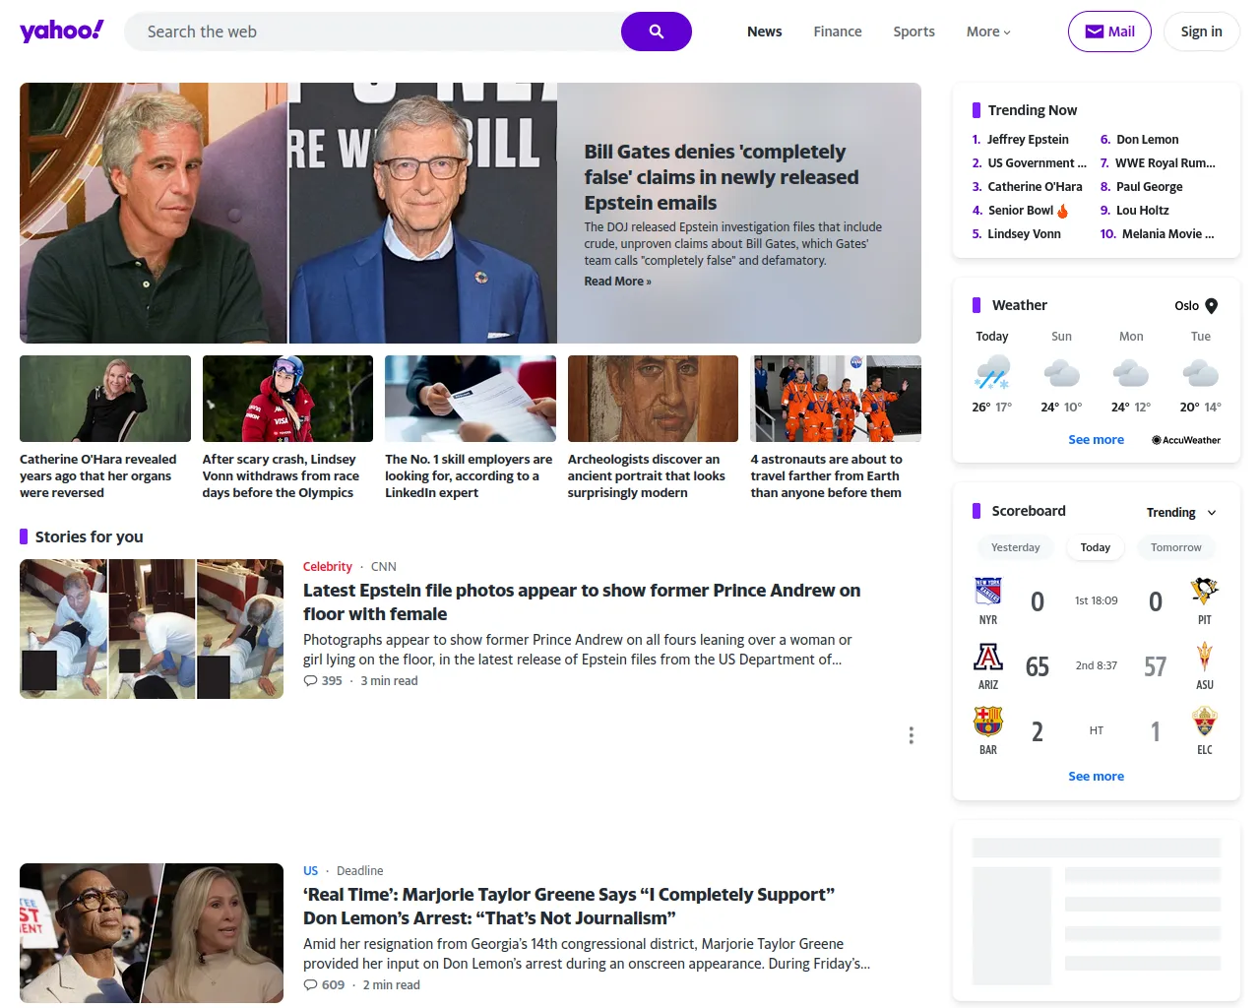Enable the Tomorrow scoreboard filter
Viewport: 1260px width, 1008px height.
tap(1175, 546)
